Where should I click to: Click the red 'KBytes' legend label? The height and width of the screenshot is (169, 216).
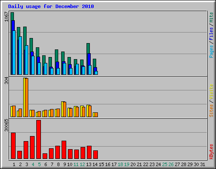pyautogui.click(x=211, y=152)
